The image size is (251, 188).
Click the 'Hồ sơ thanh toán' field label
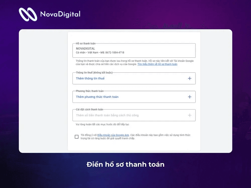[86, 44]
